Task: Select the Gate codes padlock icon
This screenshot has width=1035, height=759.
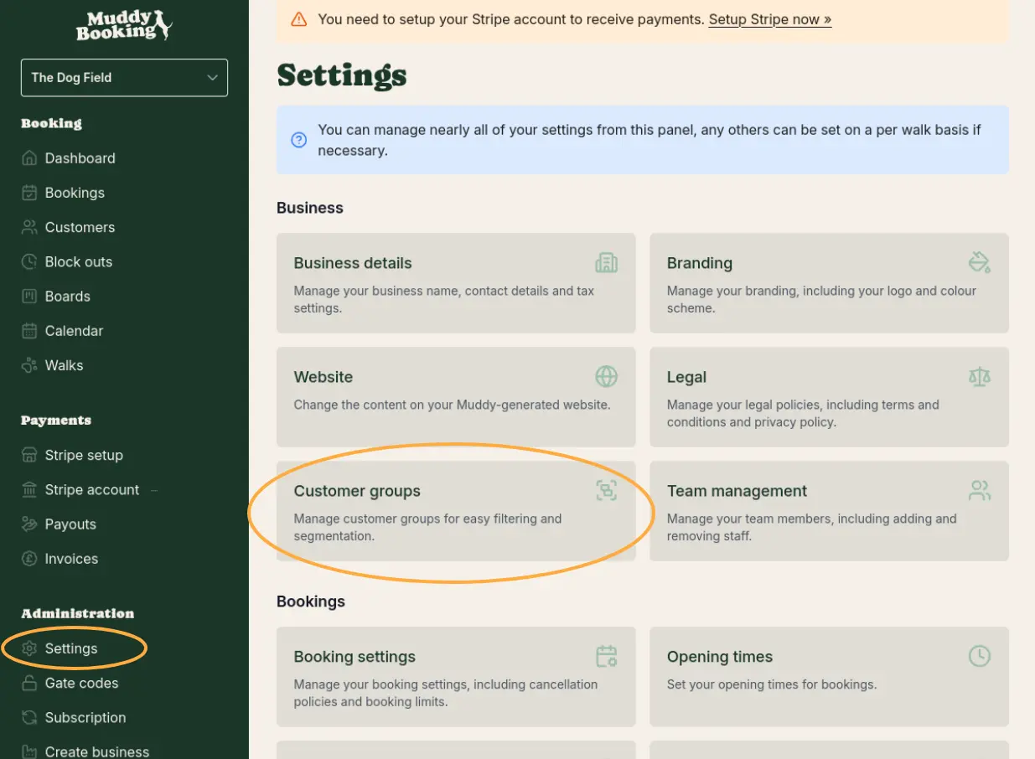Action: point(28,683)
